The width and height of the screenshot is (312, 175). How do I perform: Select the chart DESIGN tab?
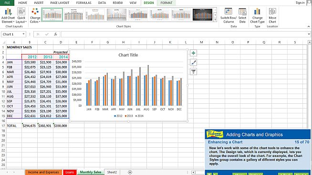point(149,3)
